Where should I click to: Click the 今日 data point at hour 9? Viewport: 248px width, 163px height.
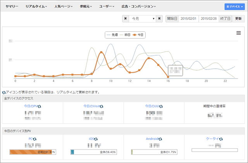click(101, 52)
